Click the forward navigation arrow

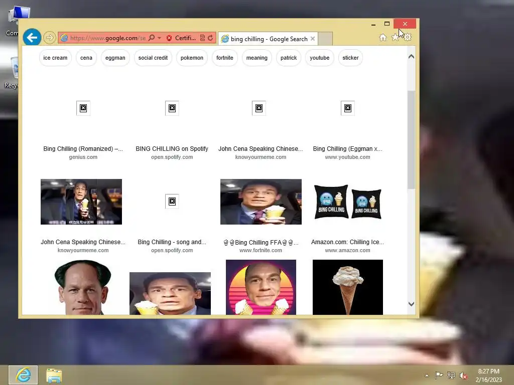point(50,38)
